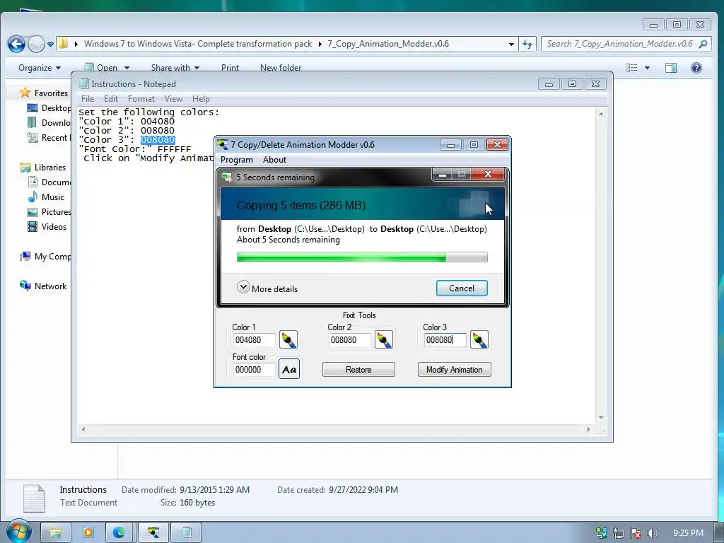
Task: Click the Restore button
Action: (x=358, y=369)
